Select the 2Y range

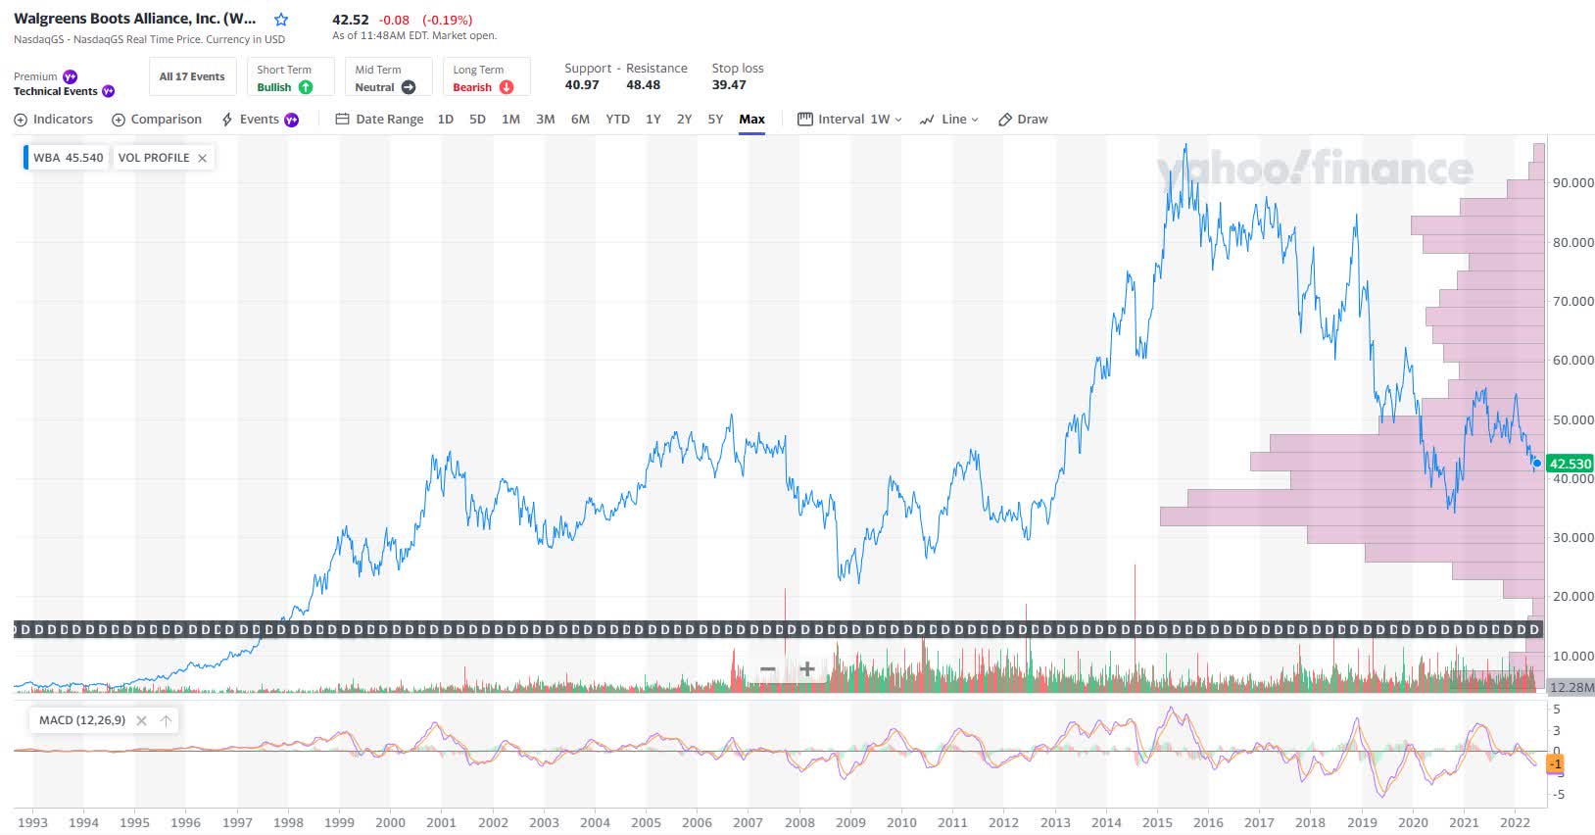(x=684, y=120)
